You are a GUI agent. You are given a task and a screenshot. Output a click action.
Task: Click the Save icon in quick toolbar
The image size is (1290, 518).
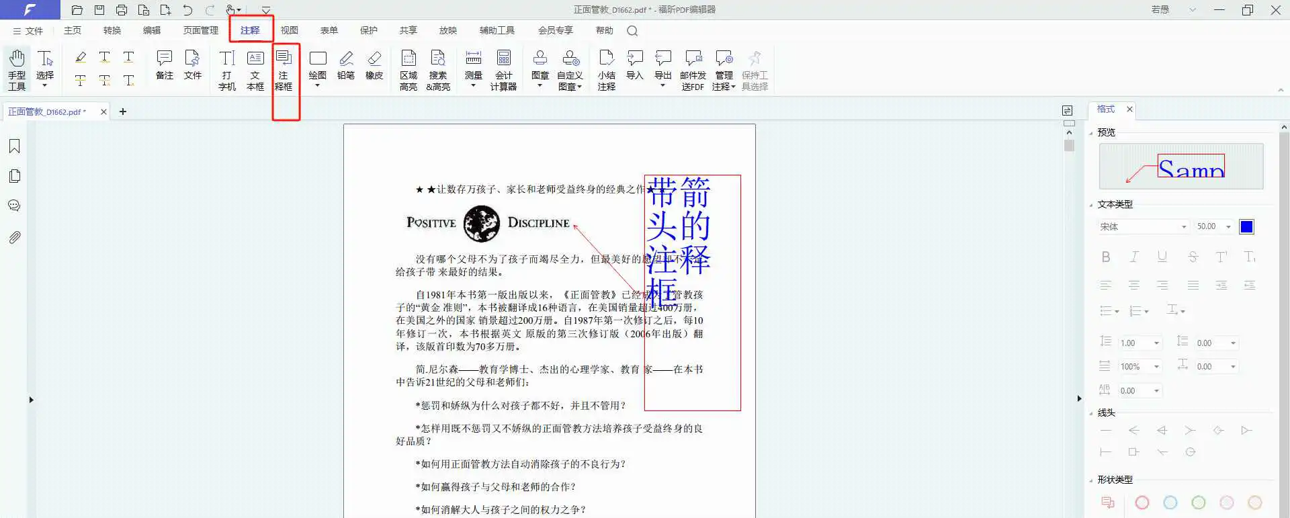pyautogui.click(x=99, y=10)
